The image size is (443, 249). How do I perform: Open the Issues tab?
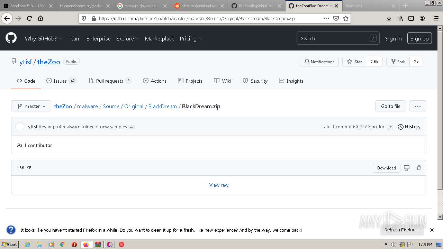(61, 81)
